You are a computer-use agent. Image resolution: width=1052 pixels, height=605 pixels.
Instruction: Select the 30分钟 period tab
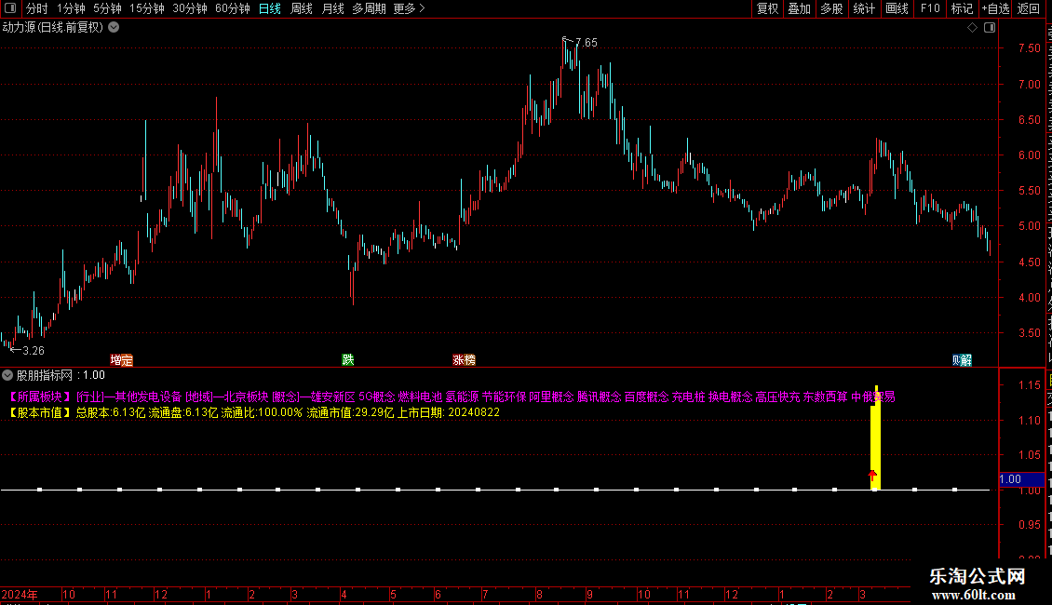point(190,8)
